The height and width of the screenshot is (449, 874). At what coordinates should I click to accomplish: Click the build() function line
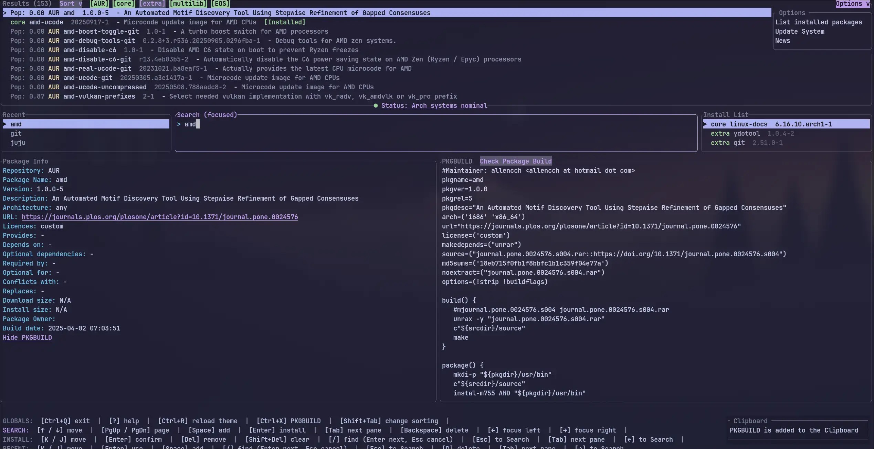459,301
